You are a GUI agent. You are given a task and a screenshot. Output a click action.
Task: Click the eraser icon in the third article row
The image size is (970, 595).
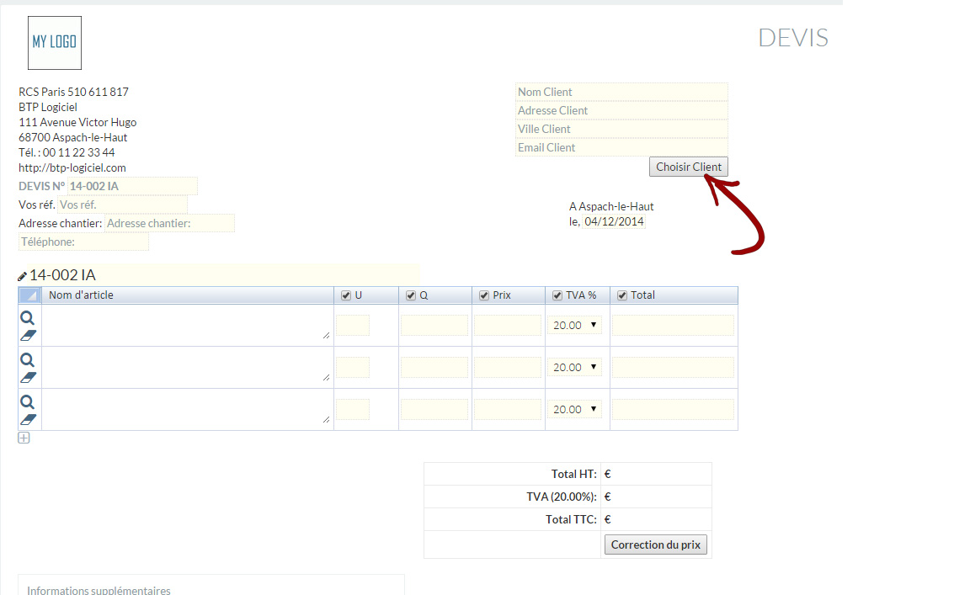pos(28,419)
